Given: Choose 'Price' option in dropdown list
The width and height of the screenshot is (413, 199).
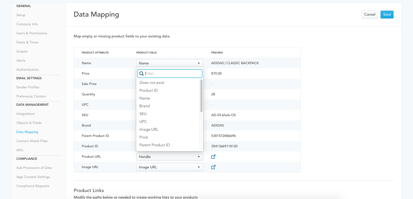Looking at the screenshot, I should click(144, 137).
